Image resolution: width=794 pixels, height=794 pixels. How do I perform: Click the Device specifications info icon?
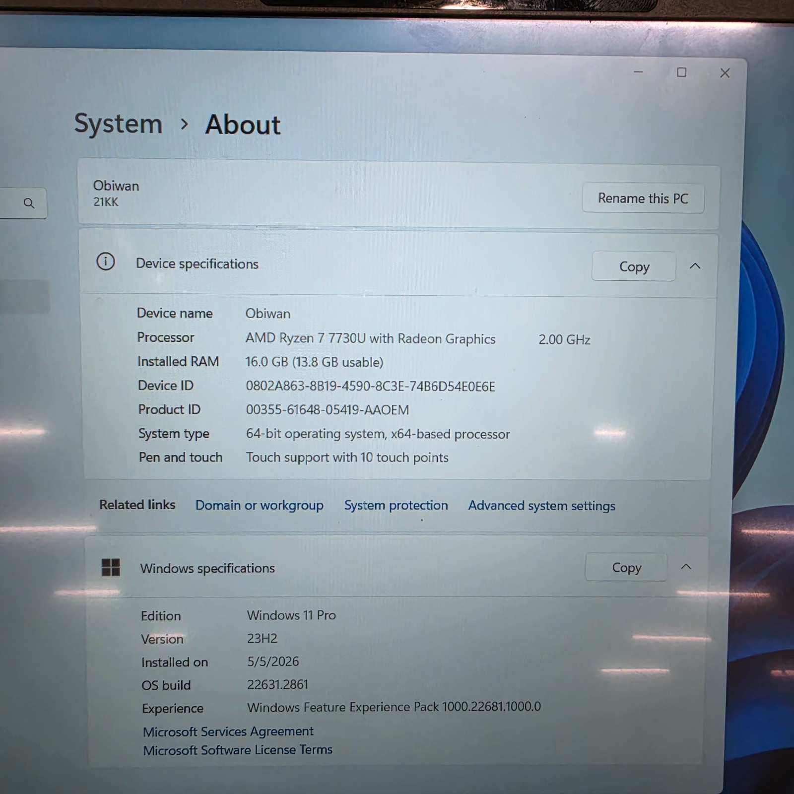coord(105,261)
